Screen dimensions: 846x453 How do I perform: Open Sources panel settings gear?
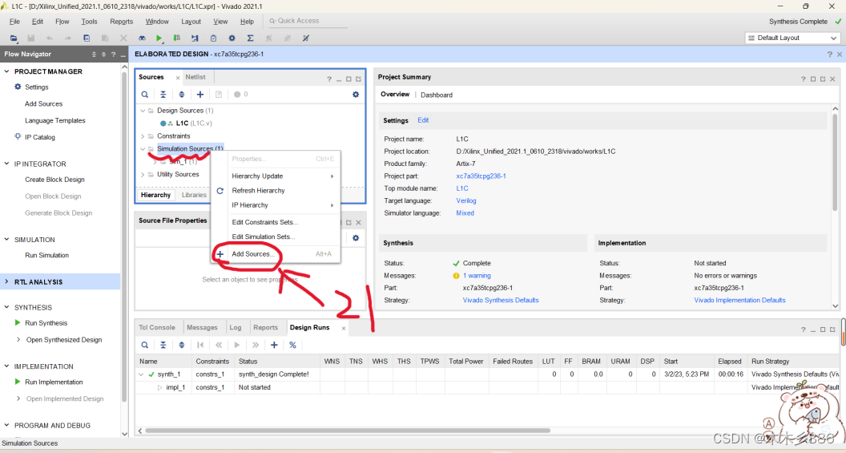[x=356, y=95]
